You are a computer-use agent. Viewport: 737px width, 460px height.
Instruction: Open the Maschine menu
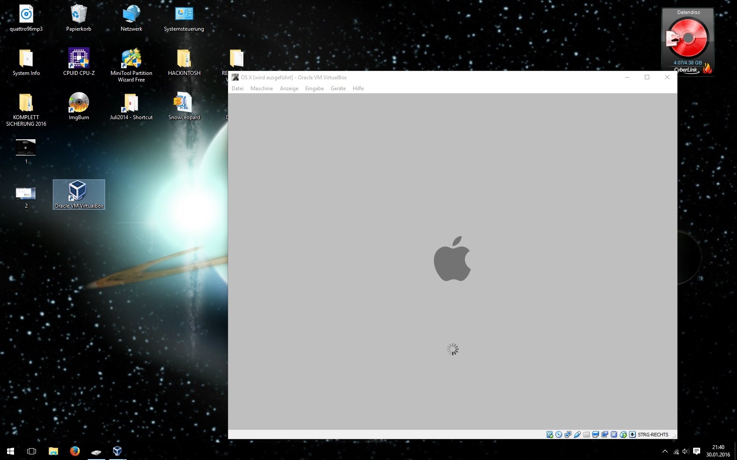click(261, 88)
